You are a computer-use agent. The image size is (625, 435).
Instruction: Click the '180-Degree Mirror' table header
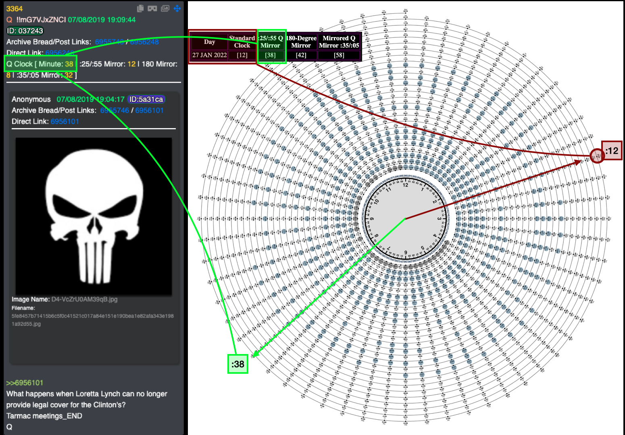pos(301,42)
